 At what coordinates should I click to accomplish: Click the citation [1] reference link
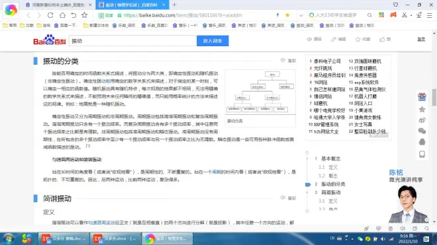(88, 146)
